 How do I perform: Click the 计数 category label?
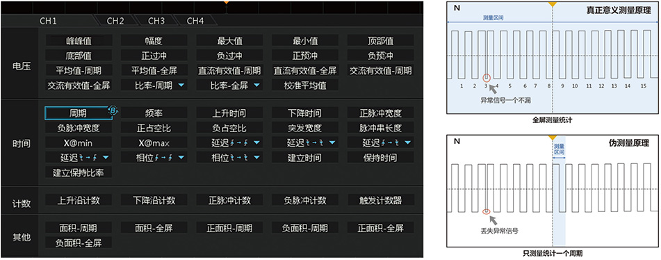[x=21, y=203]
